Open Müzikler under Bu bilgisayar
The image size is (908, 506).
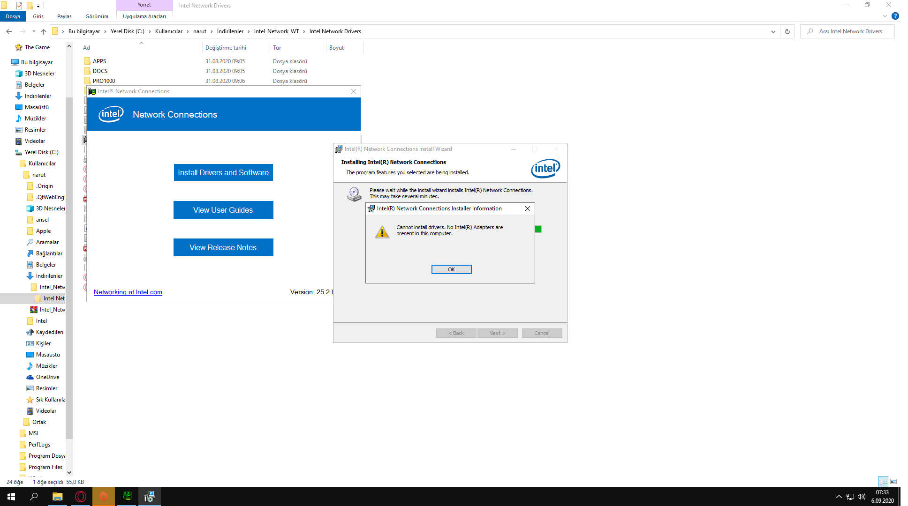tap(35, 119)
